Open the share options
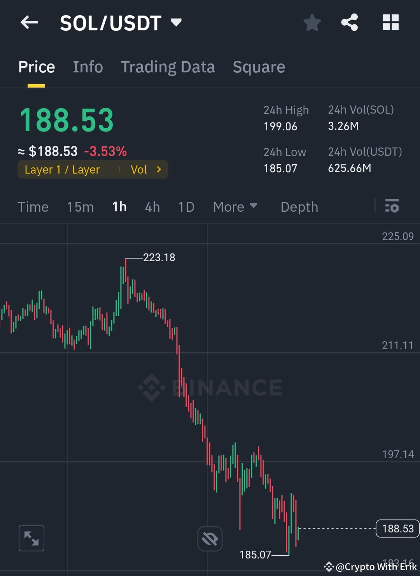This screenshot has height=576, width=420. tap(349, 23)
